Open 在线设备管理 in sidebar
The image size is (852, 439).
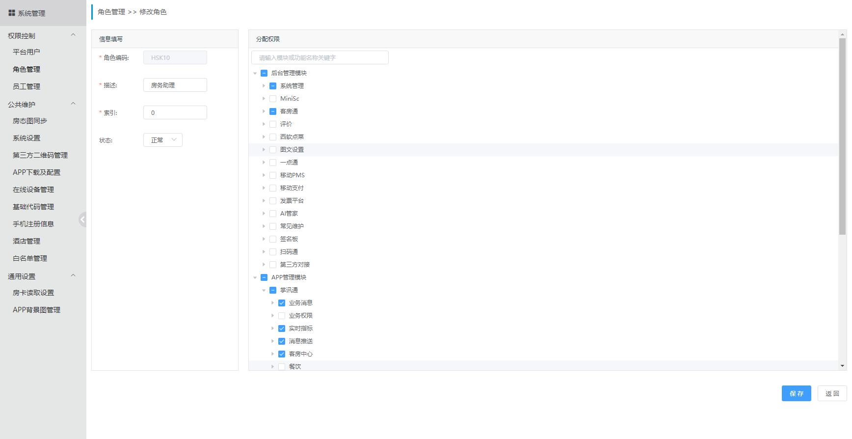33,190
